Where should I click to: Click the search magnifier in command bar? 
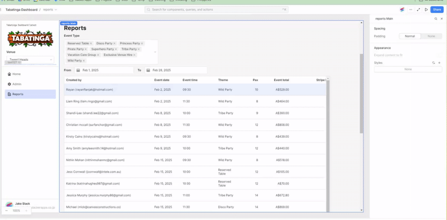point(149,10)
